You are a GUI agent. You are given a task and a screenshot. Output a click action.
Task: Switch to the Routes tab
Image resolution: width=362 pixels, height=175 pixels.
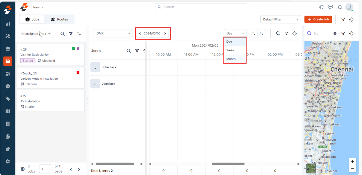point(59,19)
